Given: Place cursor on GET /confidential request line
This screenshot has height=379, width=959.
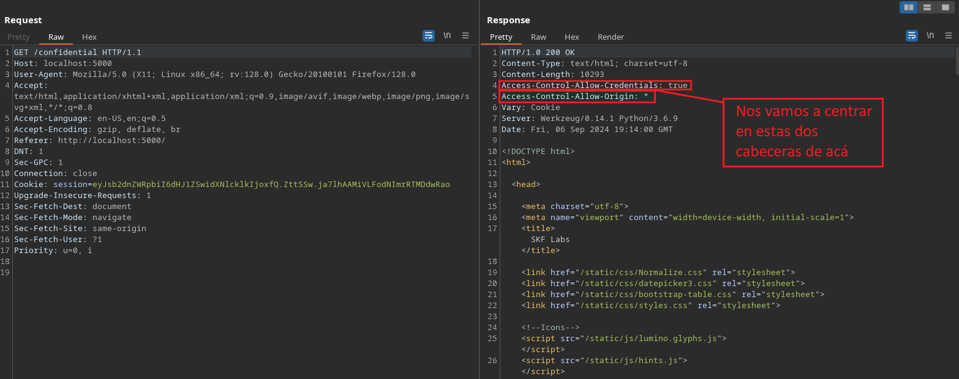Looking at the screenshot, I should (x=77, y=53).
